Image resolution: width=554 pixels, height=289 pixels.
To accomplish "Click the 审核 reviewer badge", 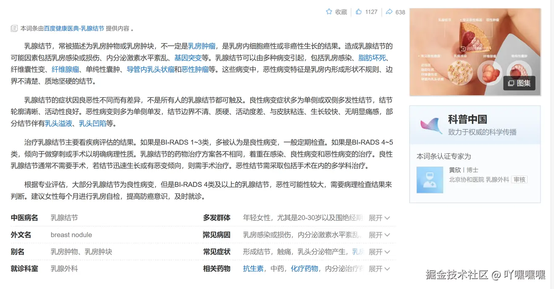I will point(519,179).
